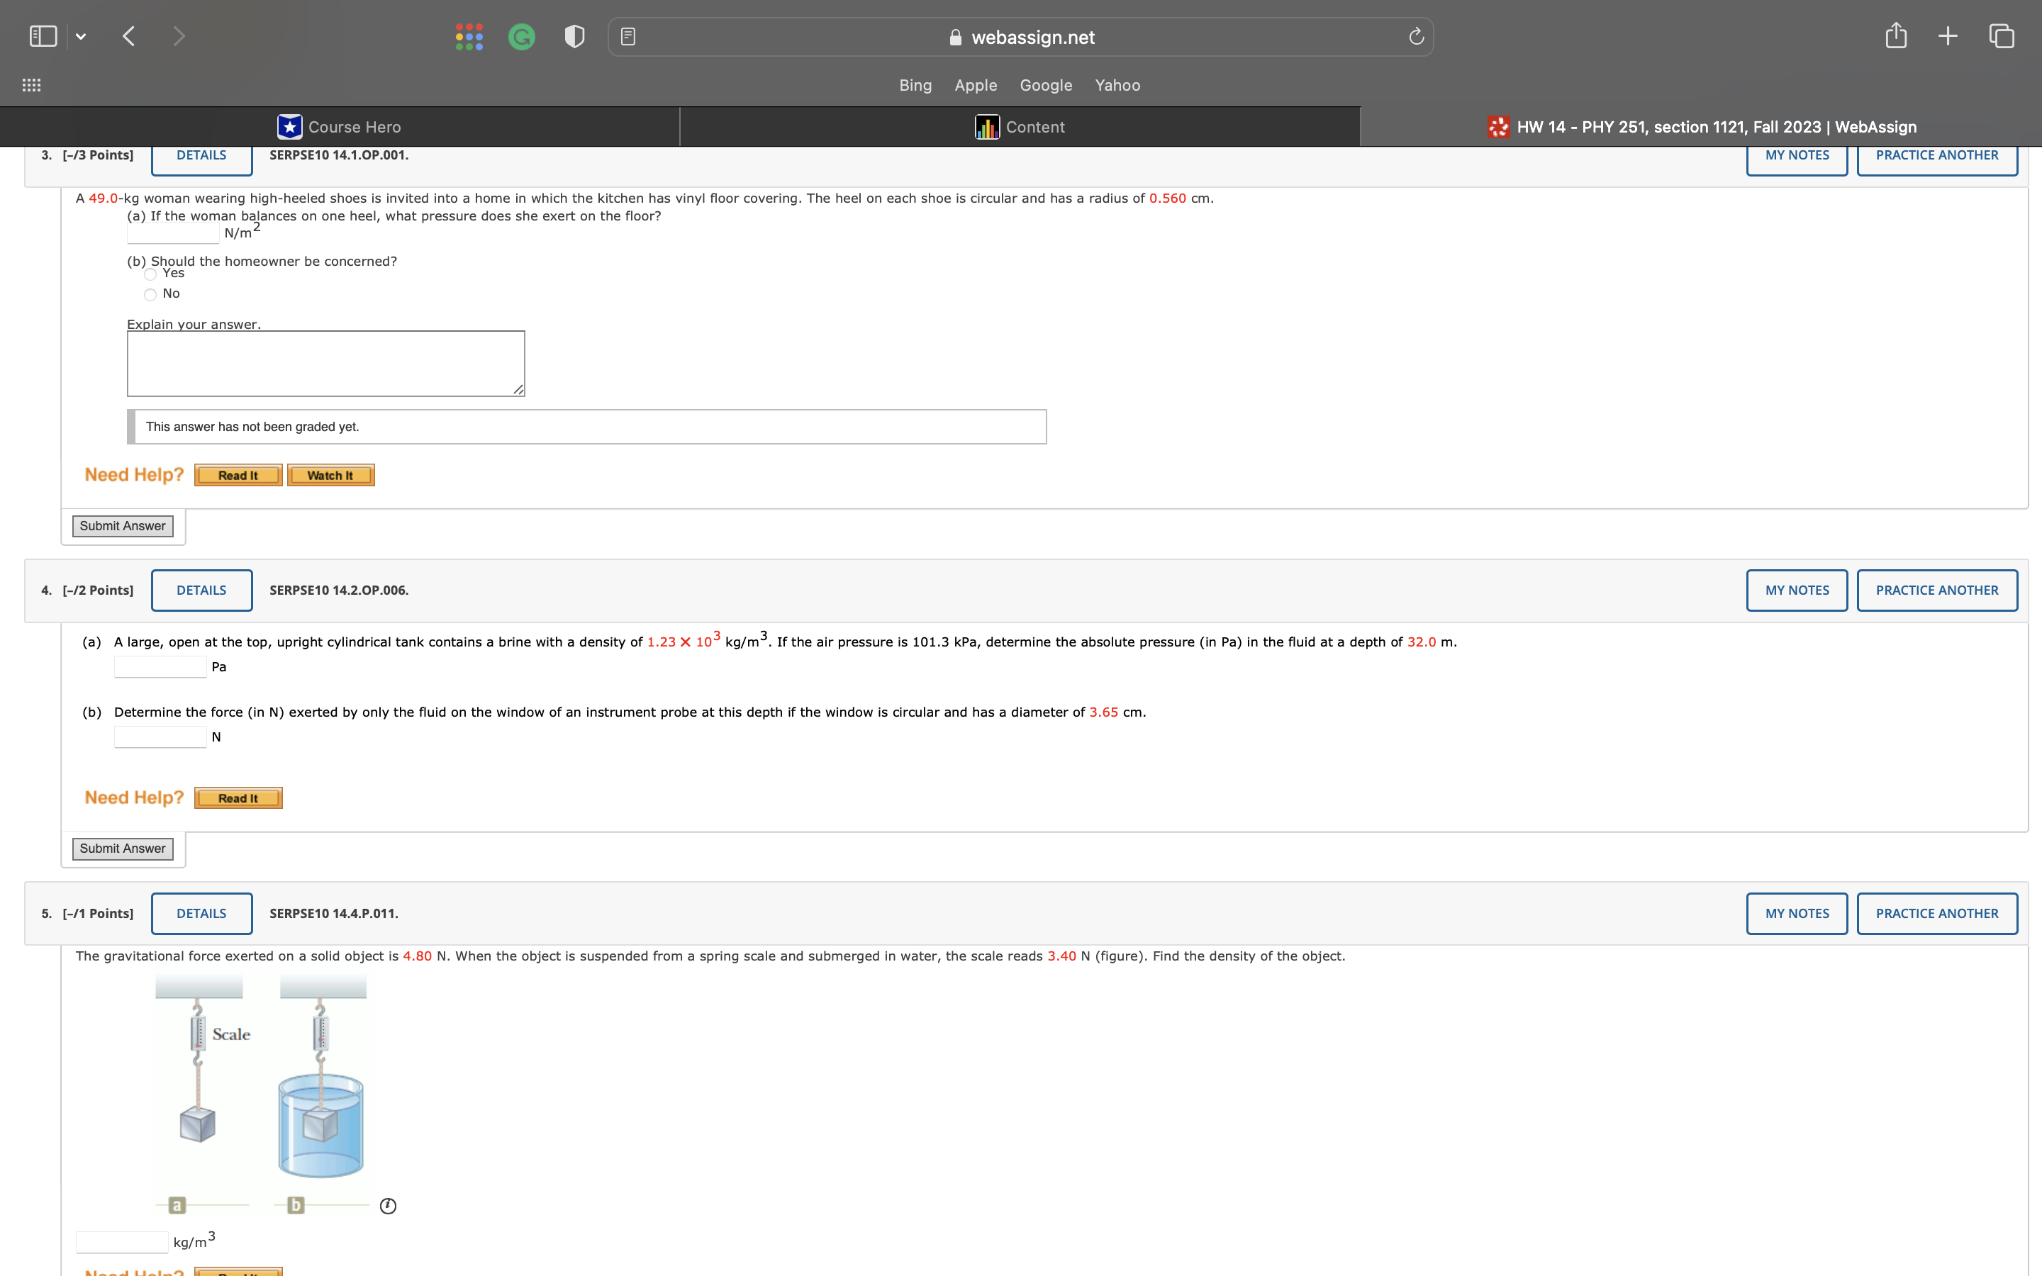Click inside the Explain your answer text box
This screenshot has height=1276, width=2042.
point(325,362)
